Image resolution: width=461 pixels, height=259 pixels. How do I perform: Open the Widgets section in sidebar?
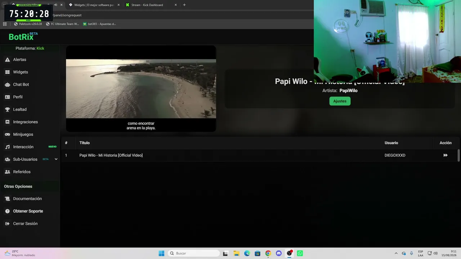(21, 72)
